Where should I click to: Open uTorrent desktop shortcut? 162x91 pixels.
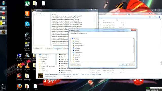point(27,4)
